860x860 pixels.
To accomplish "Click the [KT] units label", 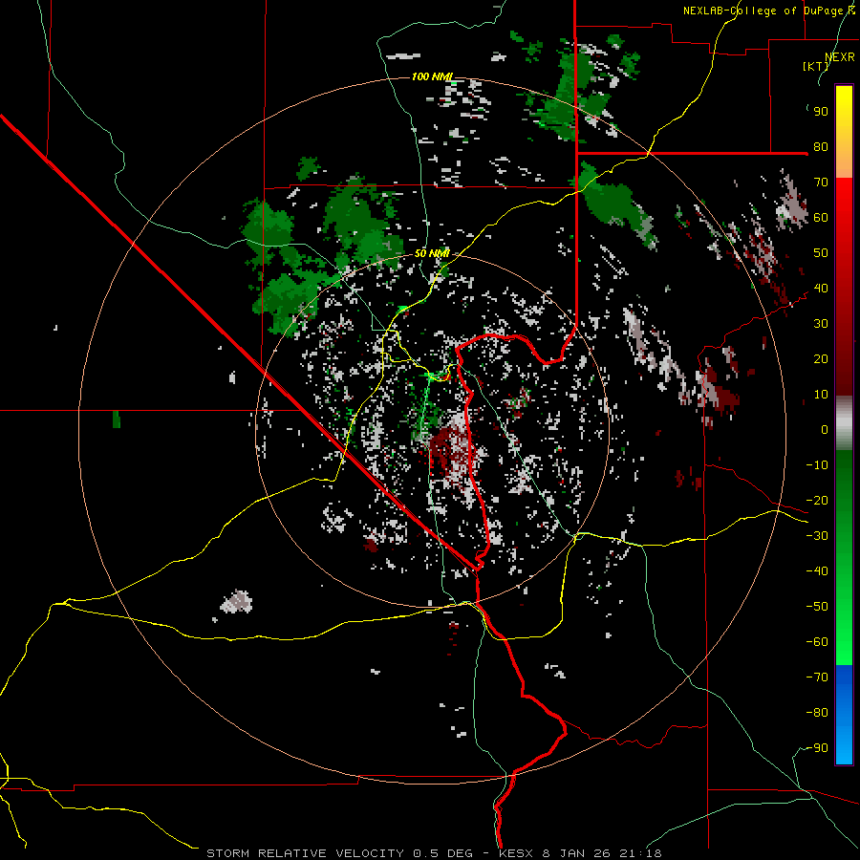I will (816, 66).
